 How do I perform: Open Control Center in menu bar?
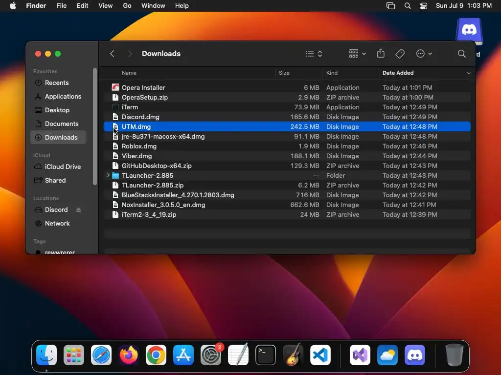coord(424,6)
